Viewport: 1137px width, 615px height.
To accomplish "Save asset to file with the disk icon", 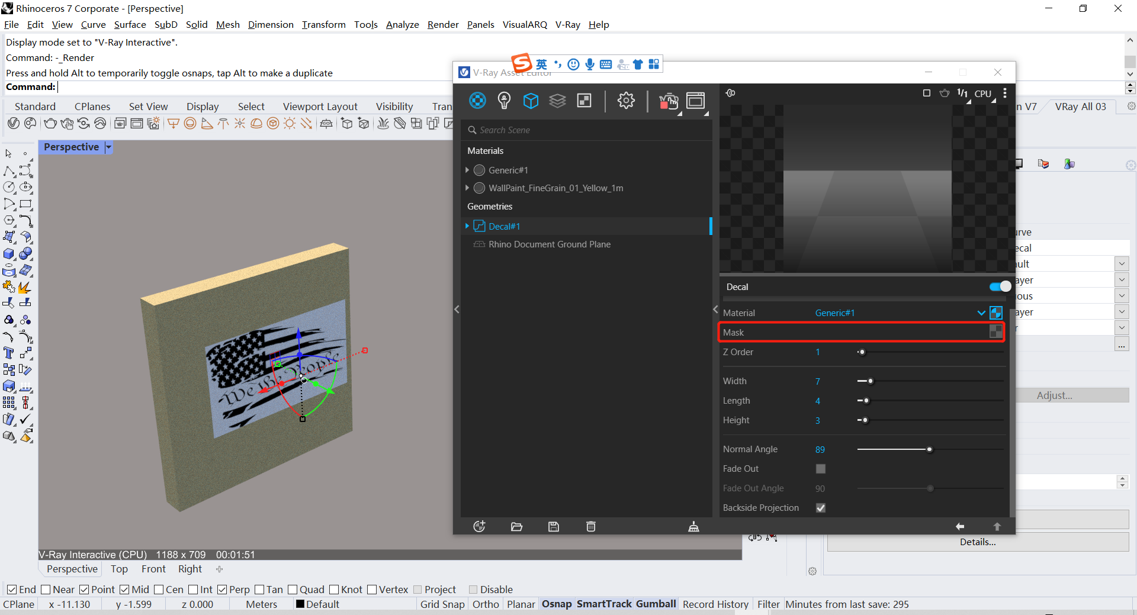I will (x=554, y=527).
